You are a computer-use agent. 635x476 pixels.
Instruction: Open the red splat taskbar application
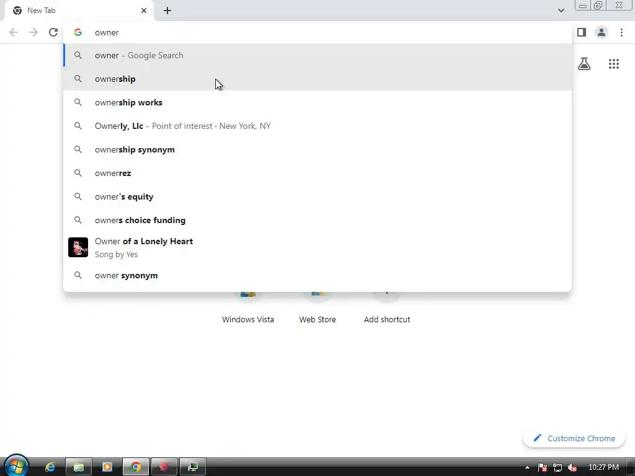[x=164, y=467]
